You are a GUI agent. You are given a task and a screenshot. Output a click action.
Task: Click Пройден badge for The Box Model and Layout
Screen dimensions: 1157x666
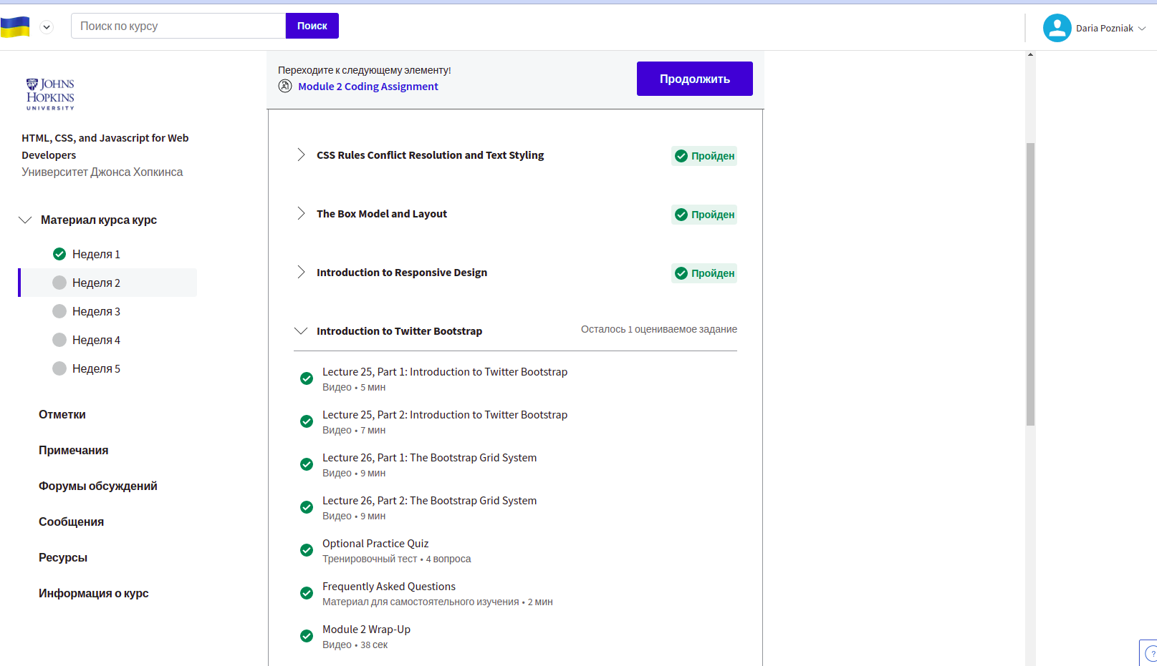704,215
